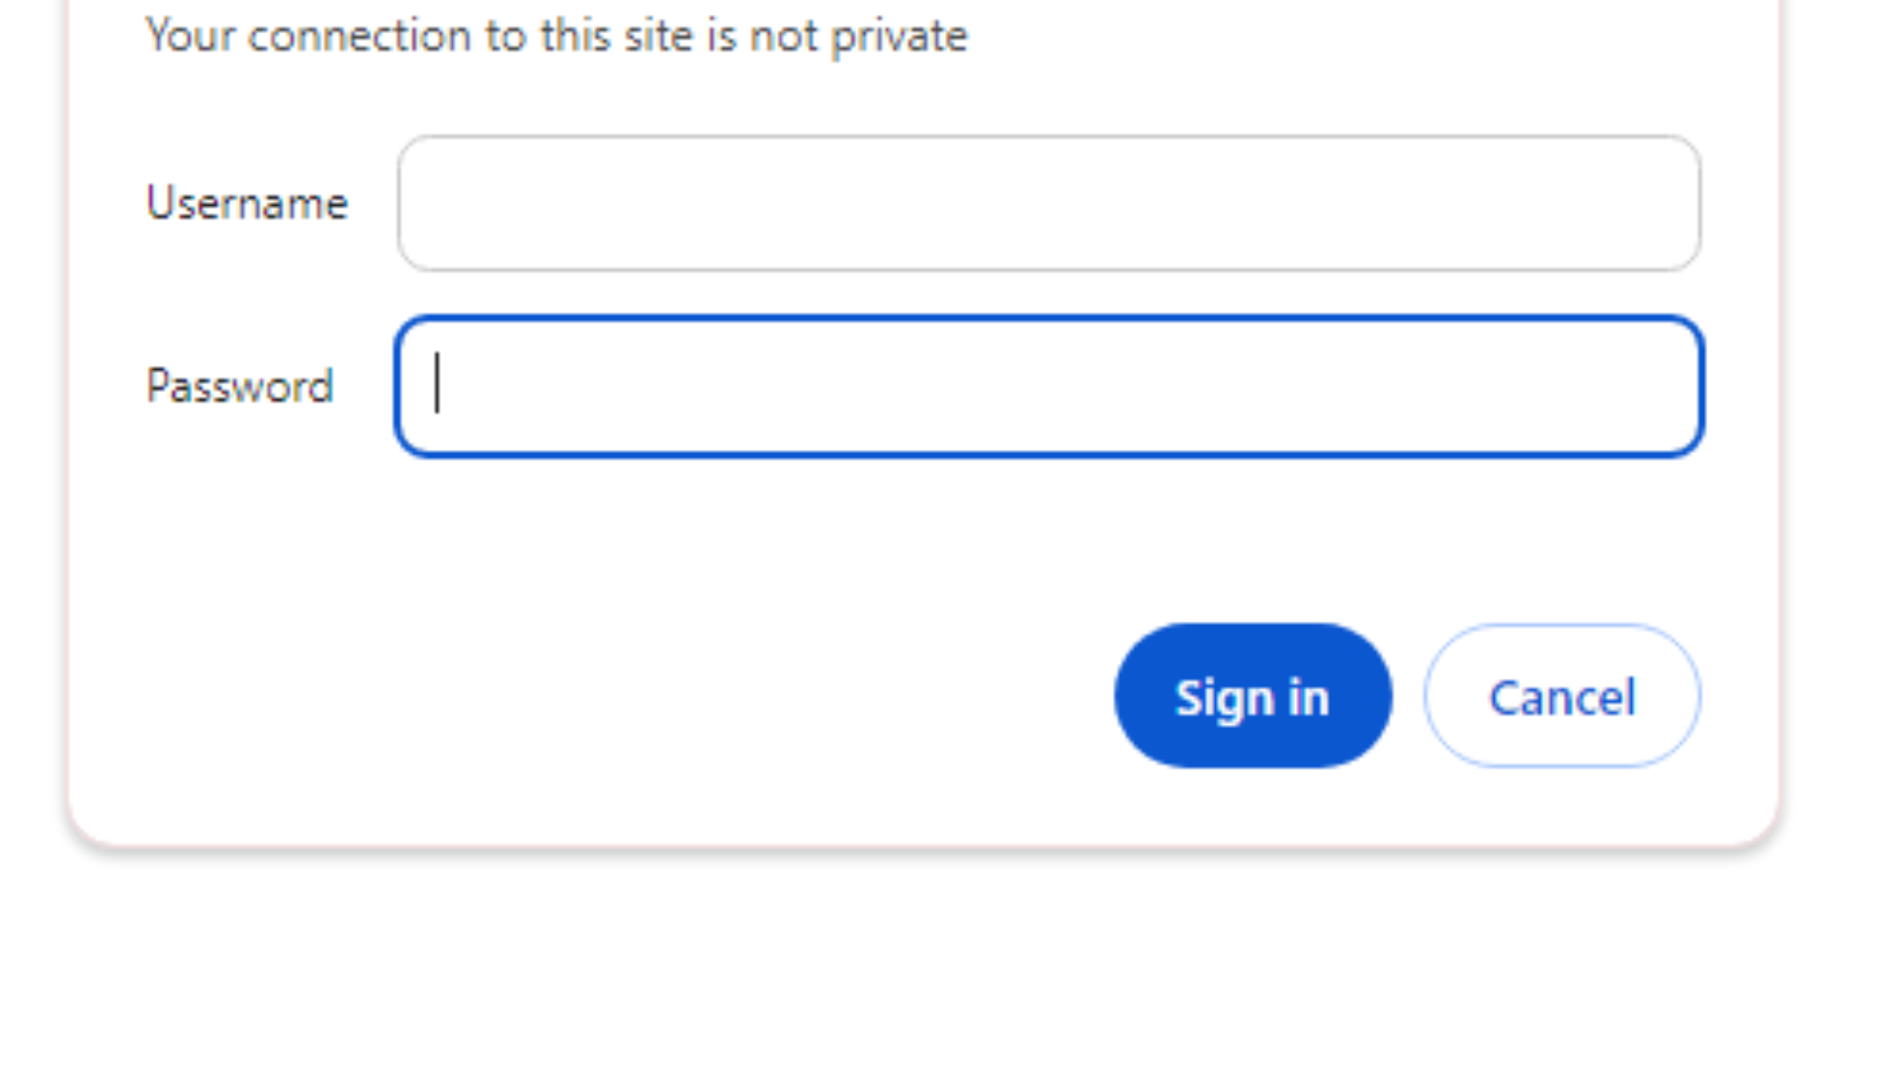Click the middle of the highlighted Password box
Viewport: 1898px width, 1068px height.
(1049, 387)
